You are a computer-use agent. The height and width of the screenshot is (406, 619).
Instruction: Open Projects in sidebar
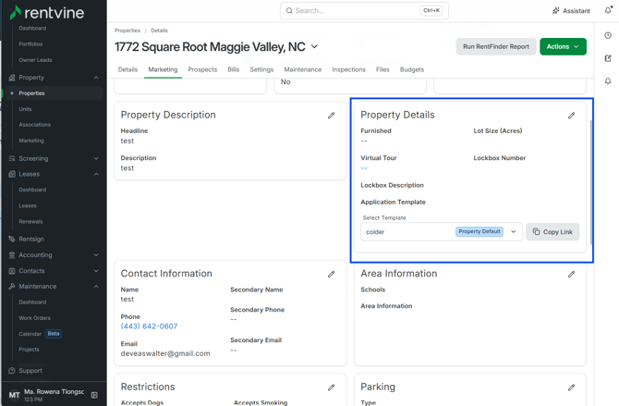click(x=30, y=350)
